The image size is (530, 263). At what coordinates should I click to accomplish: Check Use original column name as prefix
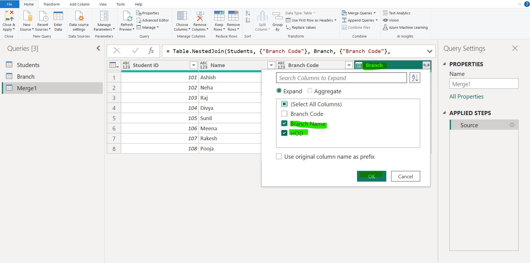coord(279,156)
